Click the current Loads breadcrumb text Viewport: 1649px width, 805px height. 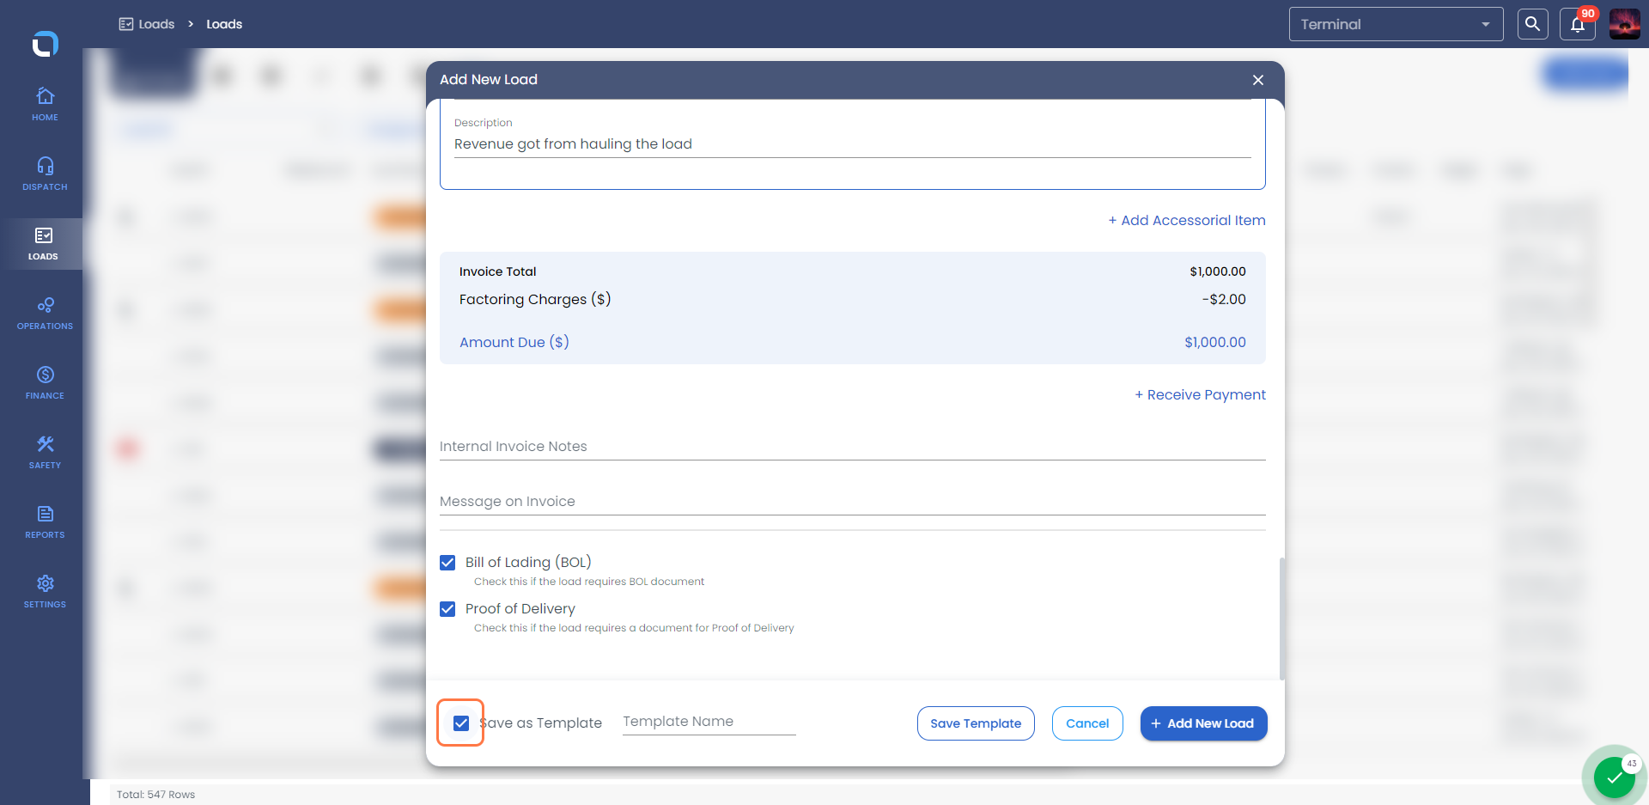coord(224,24)
